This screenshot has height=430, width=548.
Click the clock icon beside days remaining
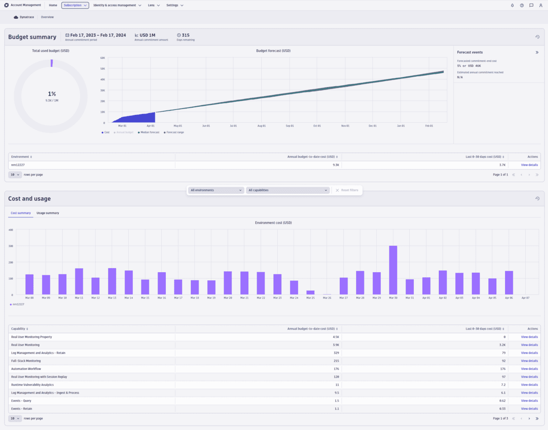pos(178,35)
